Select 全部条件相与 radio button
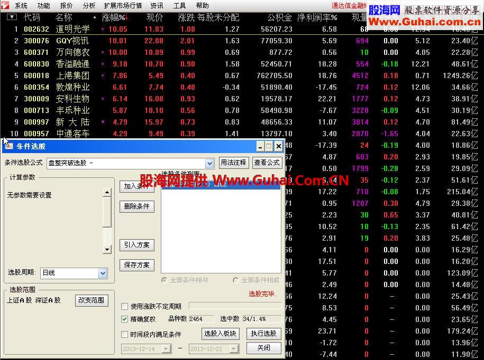 point(164,280)
